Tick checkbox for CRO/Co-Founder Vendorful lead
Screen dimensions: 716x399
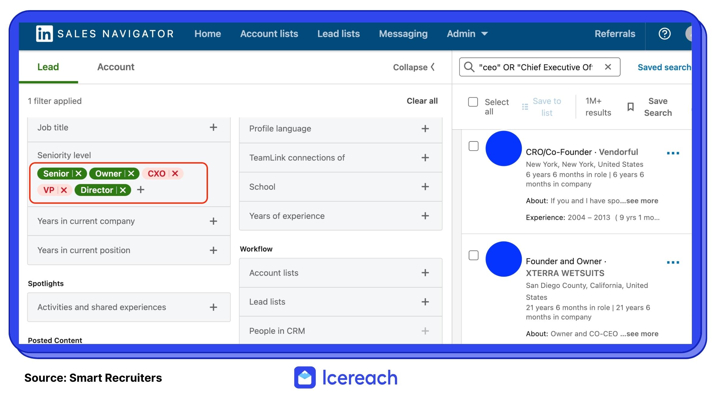point(473,146)
